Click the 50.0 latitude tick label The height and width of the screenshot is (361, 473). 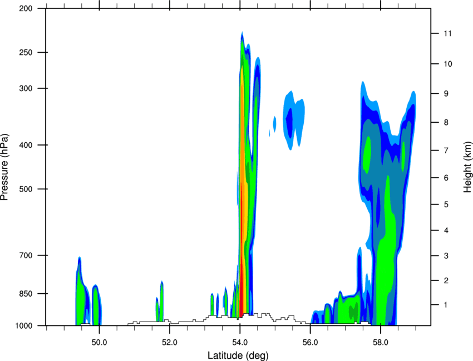(99, 343)
